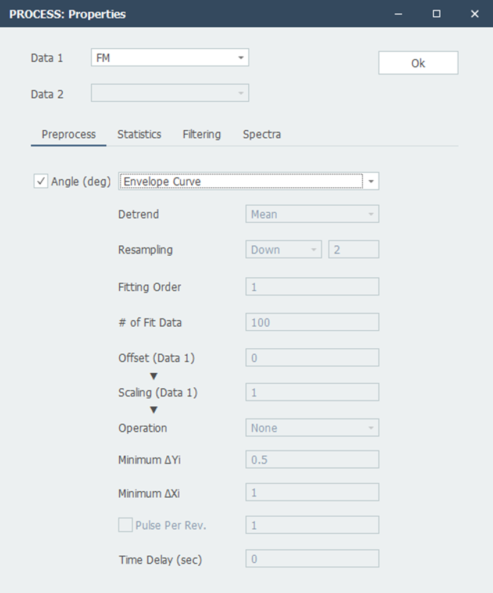Open the Data 1 dropdown showing FM
This screenshot has width=493, height=593.
[x=170, y=58]
